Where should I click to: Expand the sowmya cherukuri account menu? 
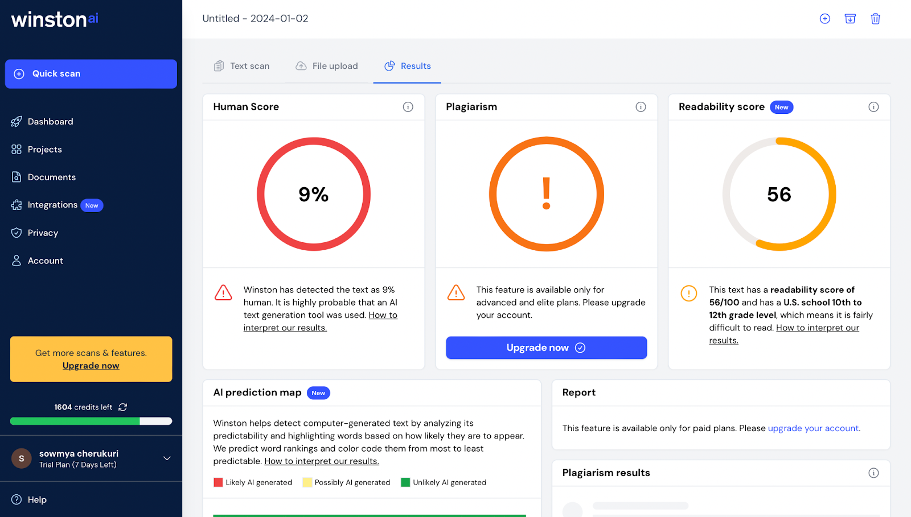pyautogui.click(x=167, y=458)
